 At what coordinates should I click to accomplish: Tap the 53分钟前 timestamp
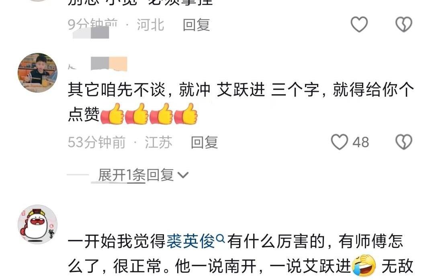pos(96,142)
